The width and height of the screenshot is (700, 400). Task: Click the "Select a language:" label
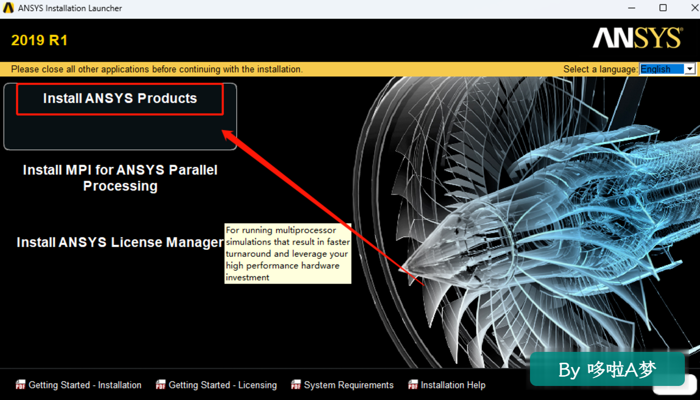tap(600, 69)
